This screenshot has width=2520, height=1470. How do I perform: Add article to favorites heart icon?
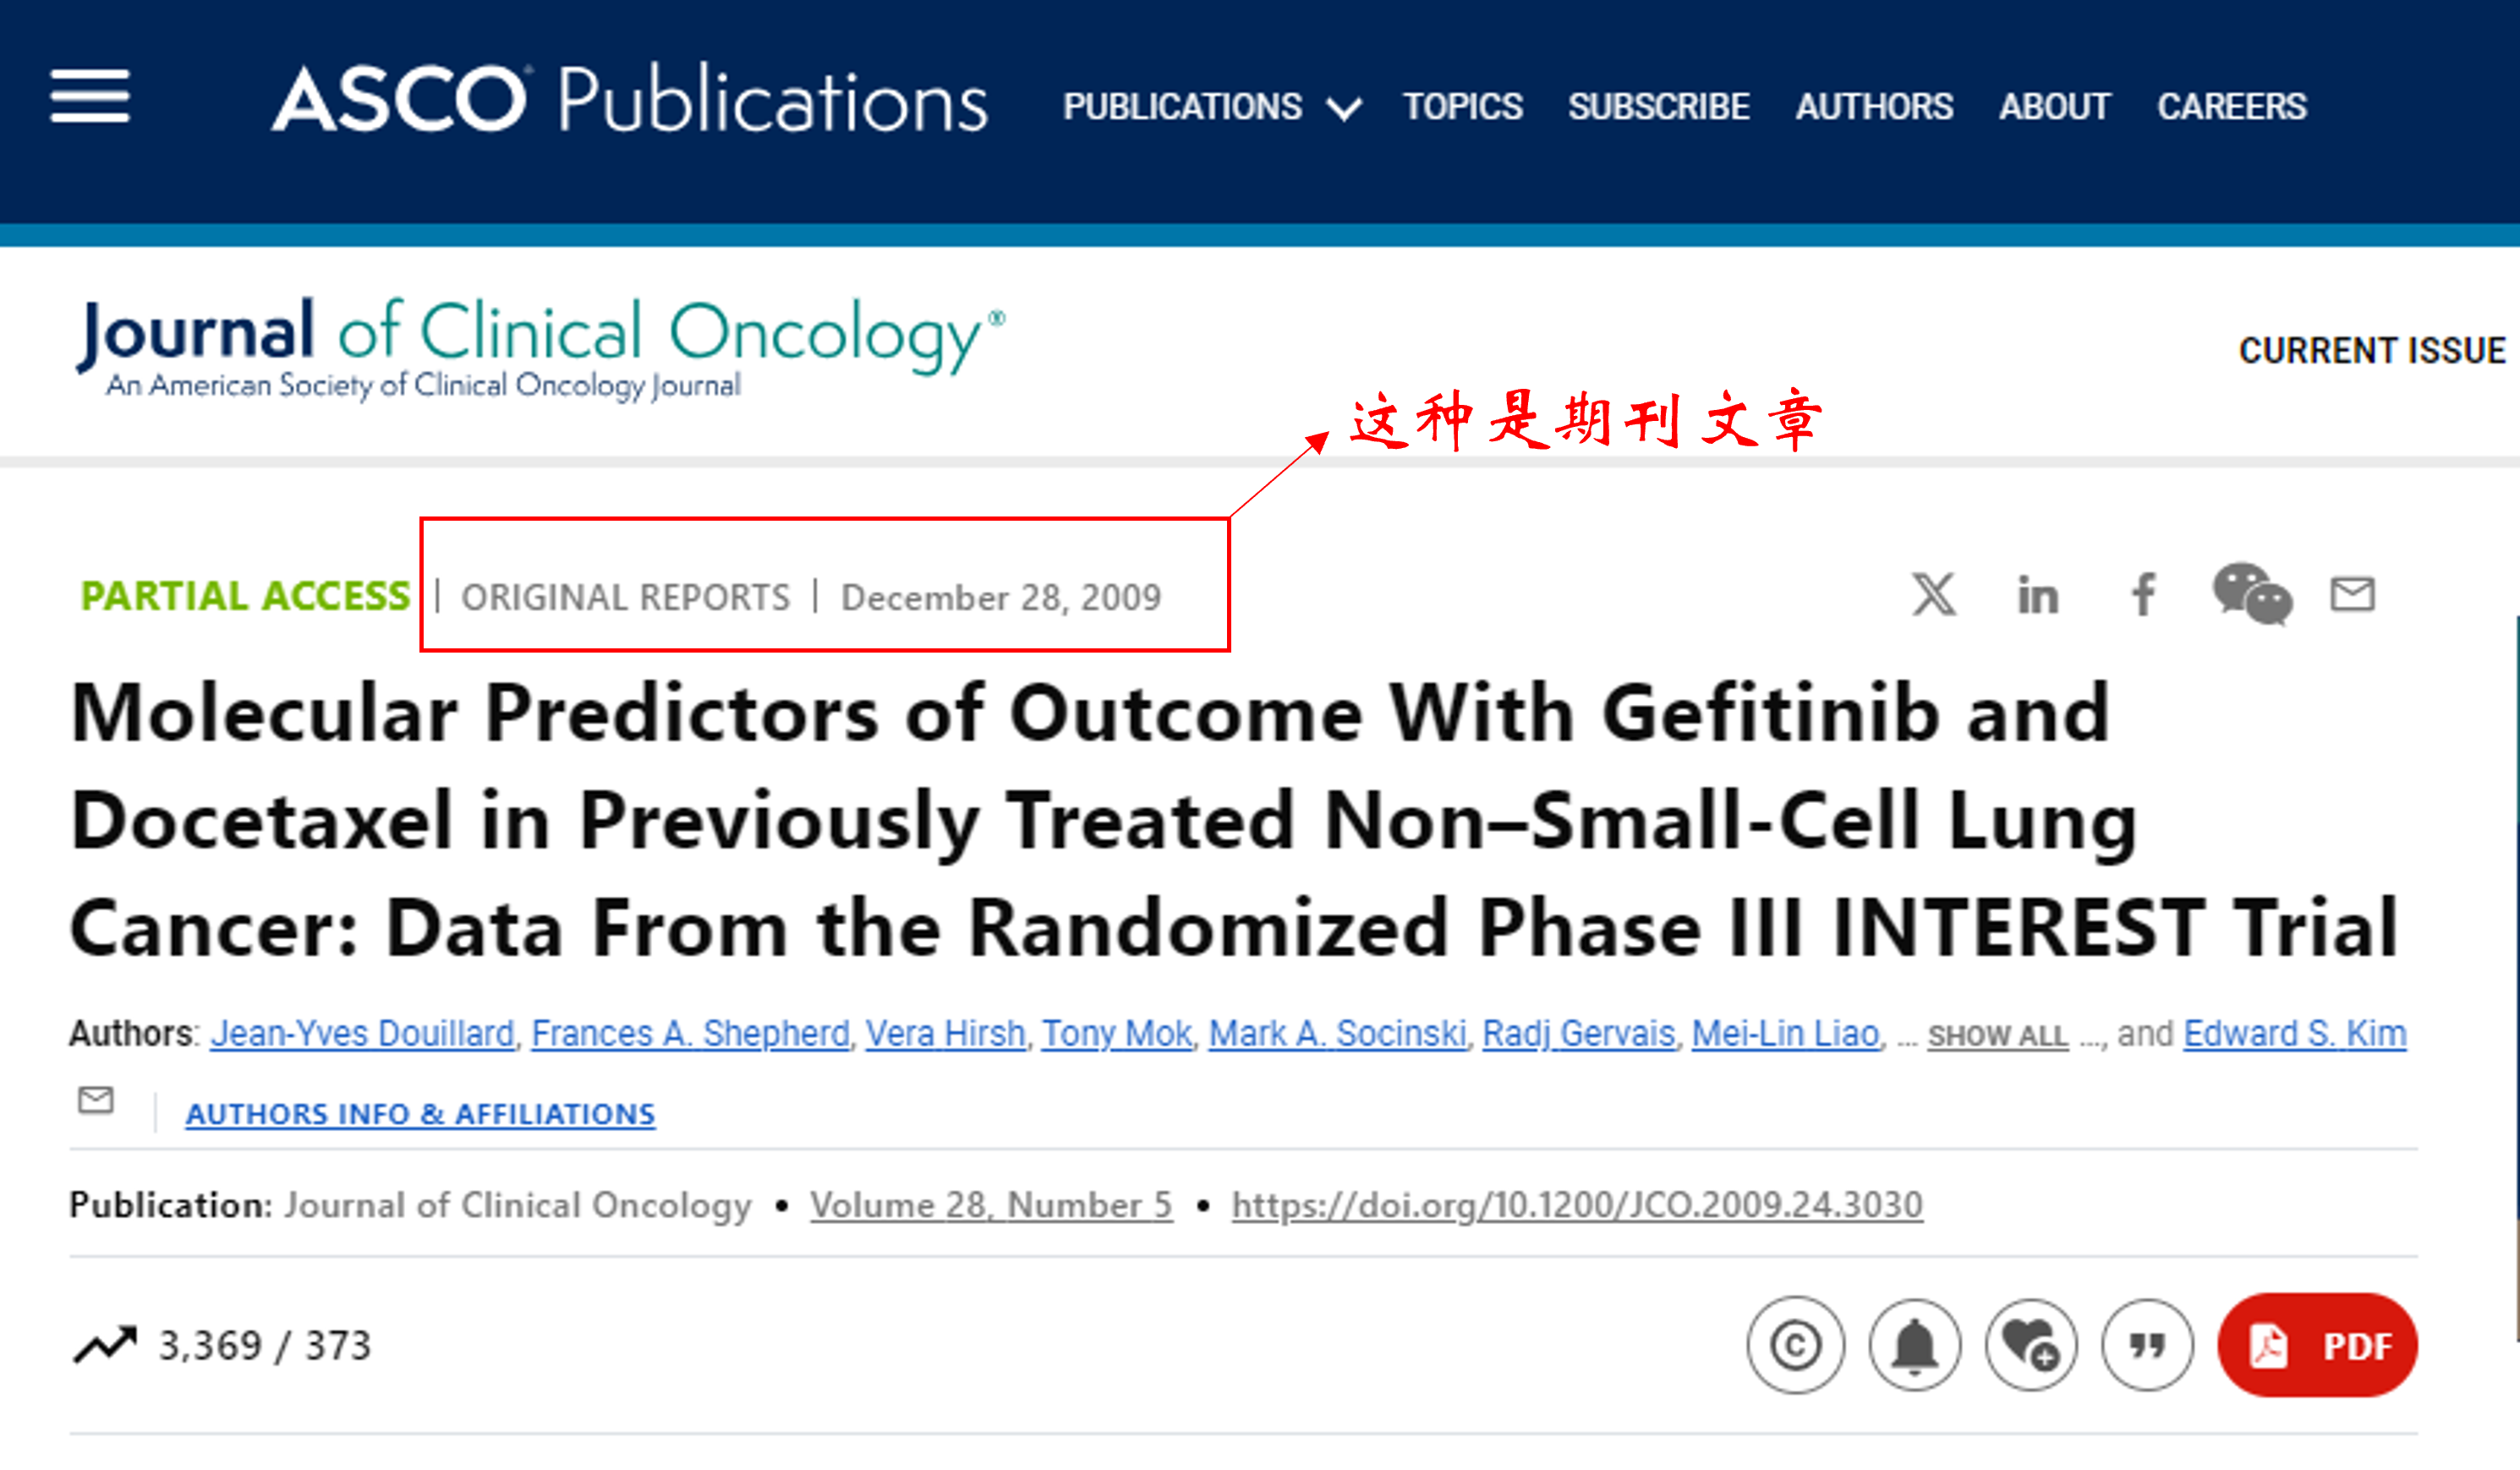point(2031,1345)
